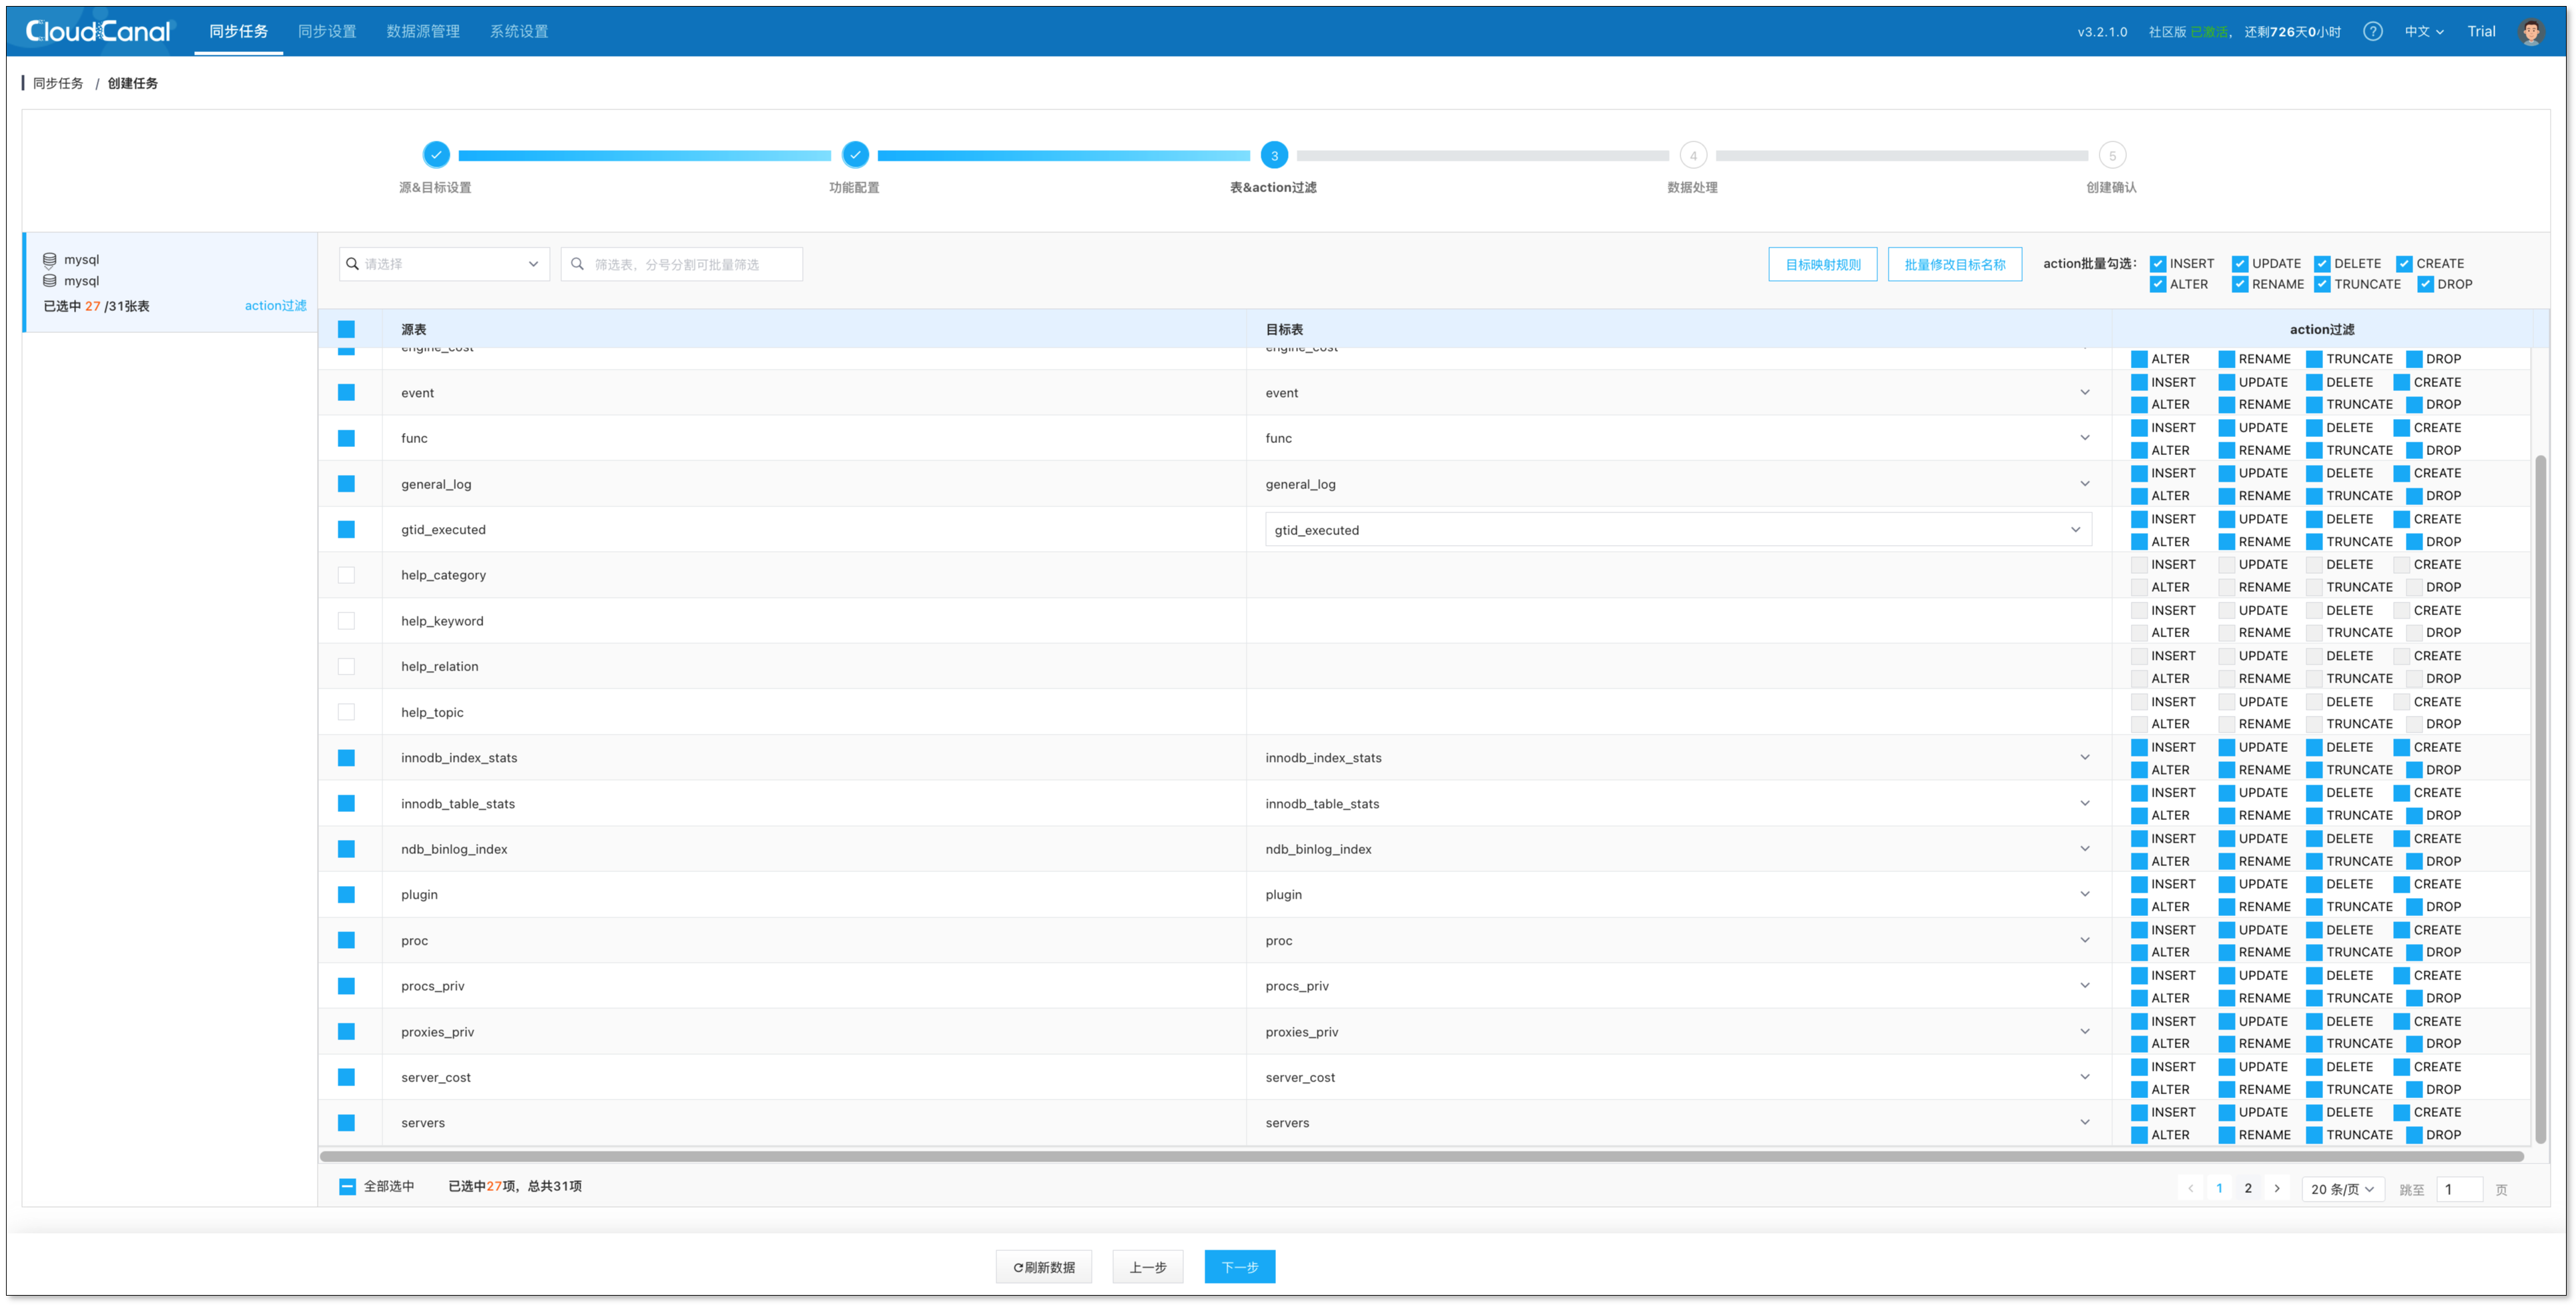Click the 目标映射规则 button

(x=1822, y=264)
